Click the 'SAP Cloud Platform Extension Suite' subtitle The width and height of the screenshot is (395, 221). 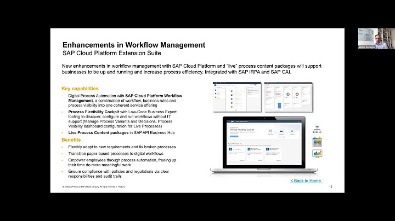tap(111, 53)
